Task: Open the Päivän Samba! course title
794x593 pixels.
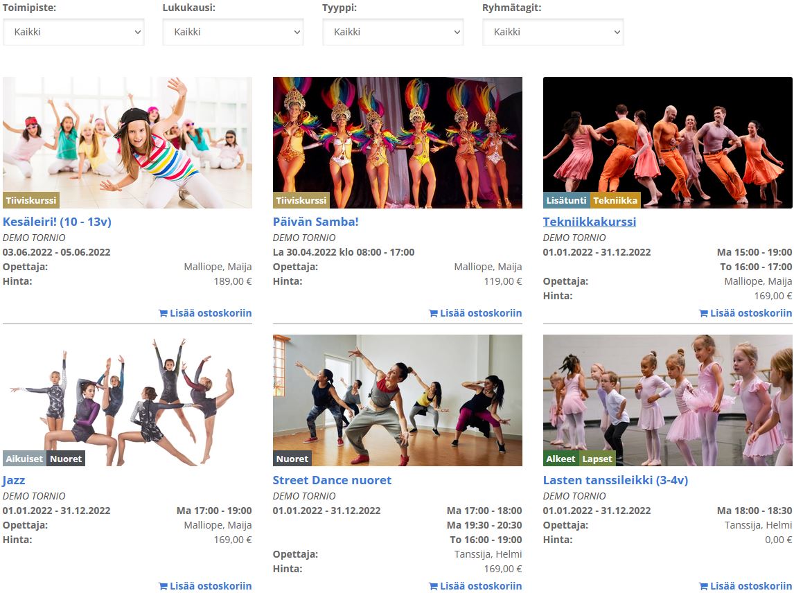Action: [315, 222]
